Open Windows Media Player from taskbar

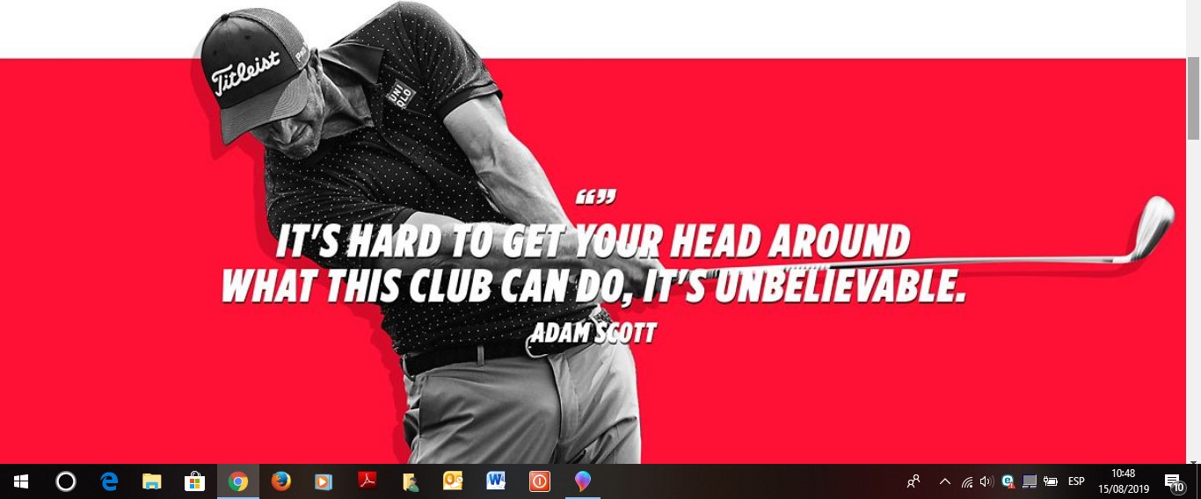324,481
